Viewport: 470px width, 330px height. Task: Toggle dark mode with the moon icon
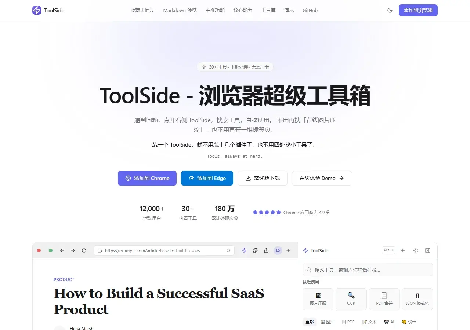click(x=390, y=10)
